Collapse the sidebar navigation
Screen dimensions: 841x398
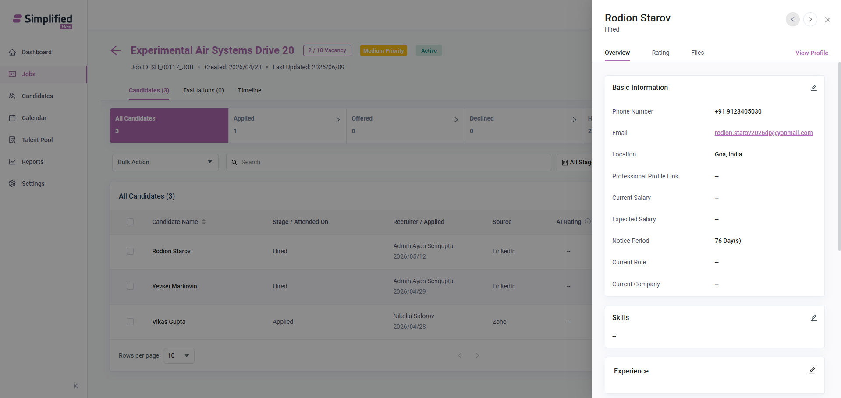(x=76, y=386)
